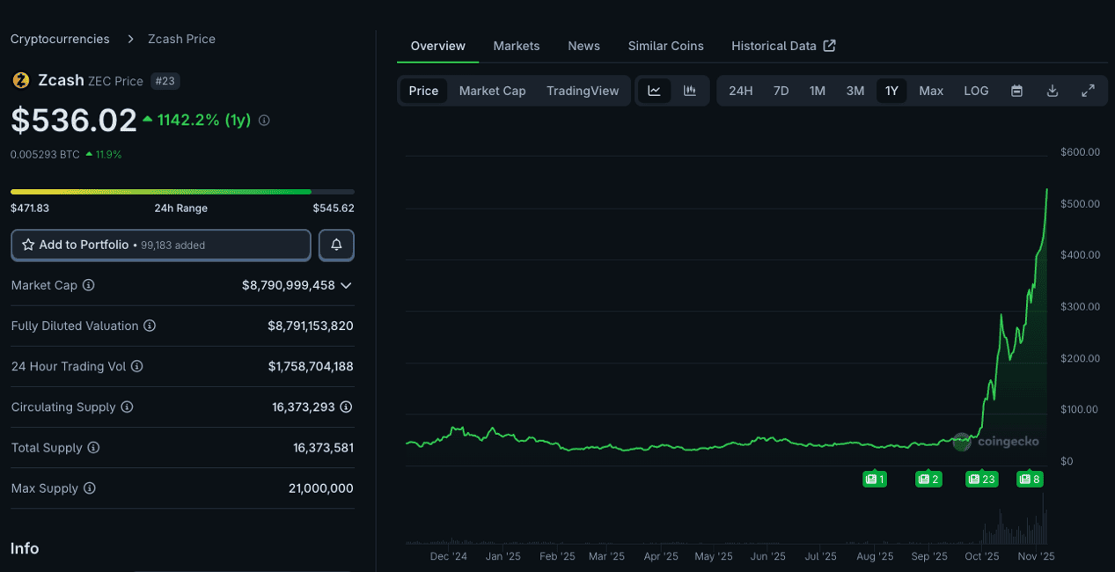Go to Cryptocurrencies breadcrumb link

[60, 39]
